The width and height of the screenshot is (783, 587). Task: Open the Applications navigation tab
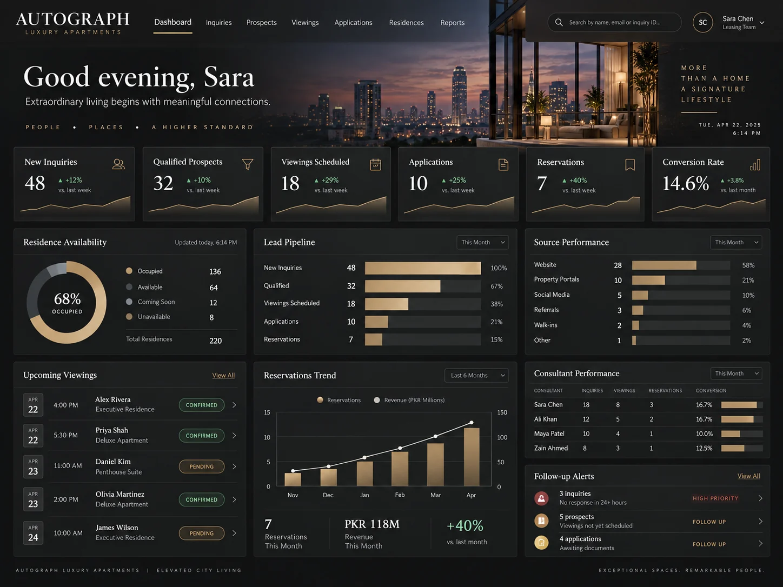coord(353,23)
